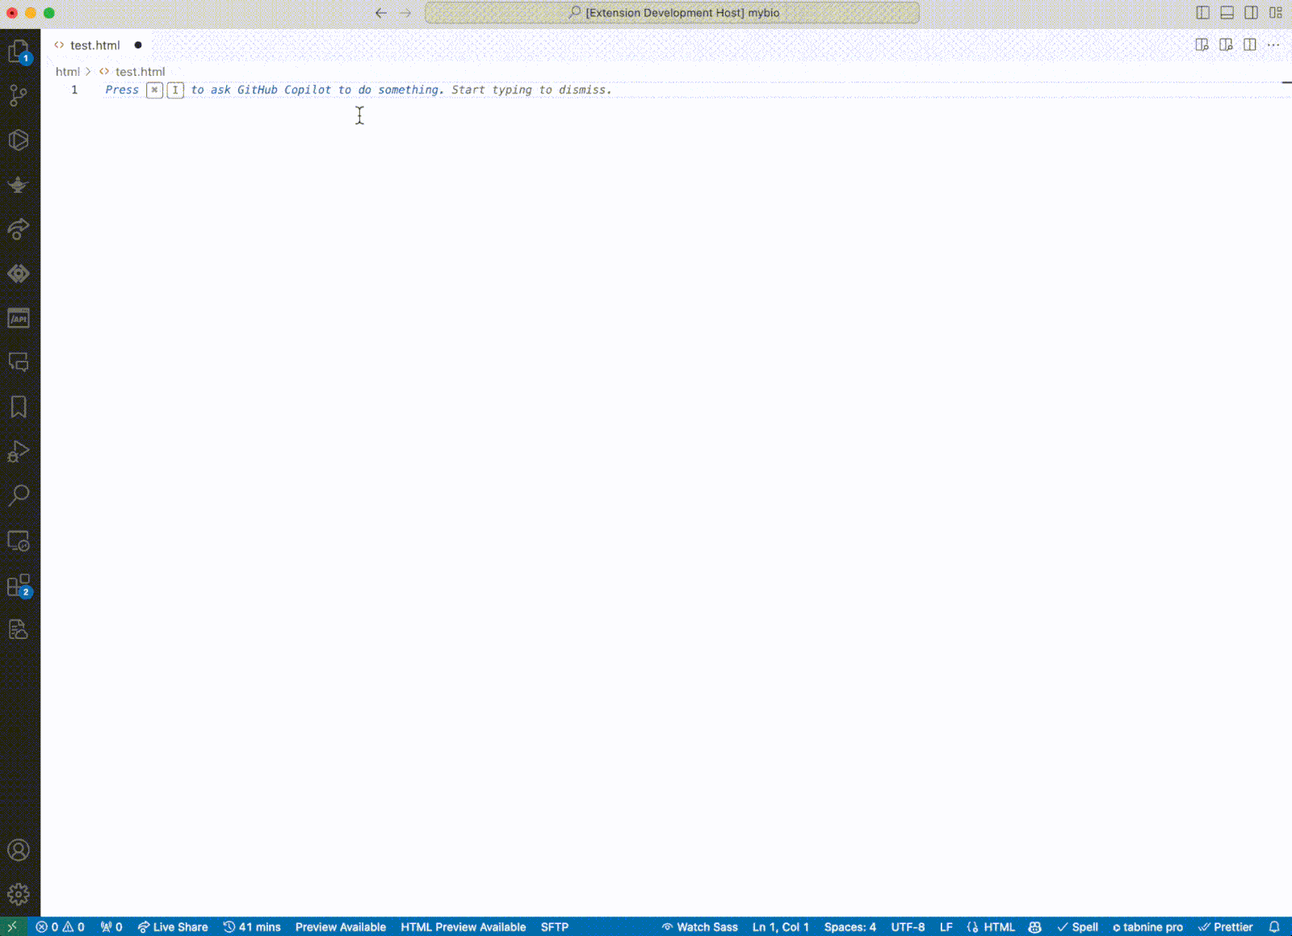Open the genie lamp extension view
Viewport: 1292px width, 936px height.
tap(19, 185)
